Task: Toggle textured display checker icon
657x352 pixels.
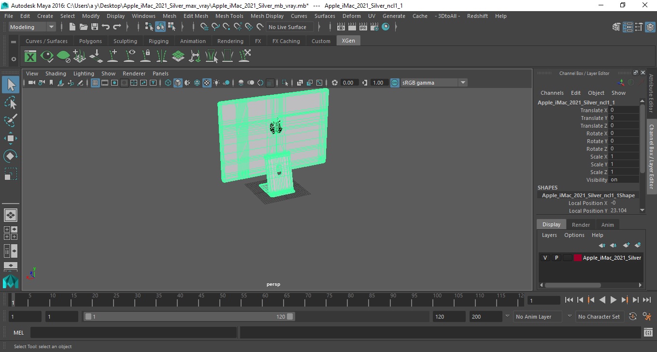Action: coord(207,83)
